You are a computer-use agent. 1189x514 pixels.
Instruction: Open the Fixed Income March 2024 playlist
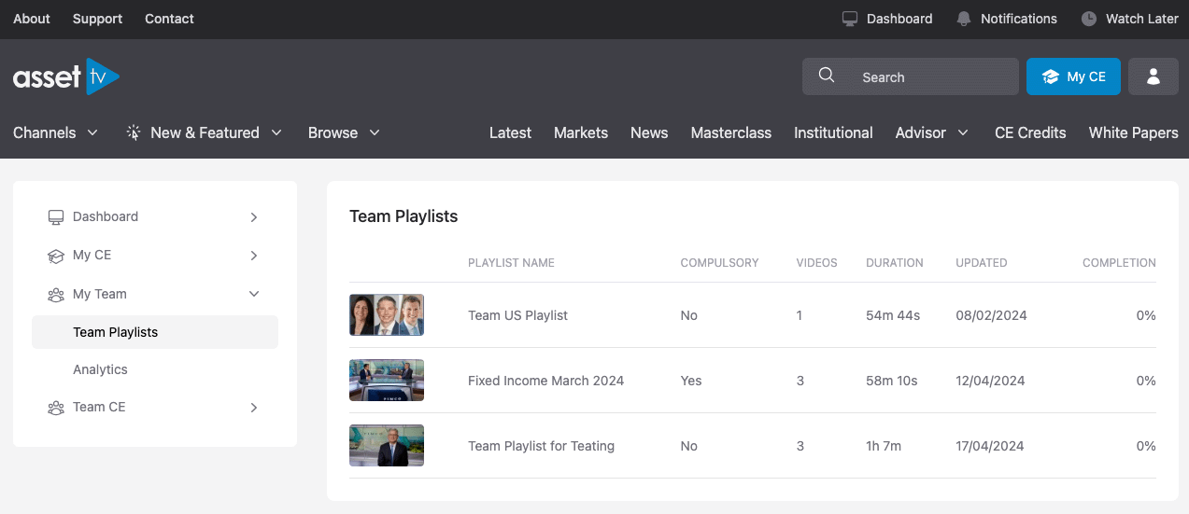pos(545,381)
